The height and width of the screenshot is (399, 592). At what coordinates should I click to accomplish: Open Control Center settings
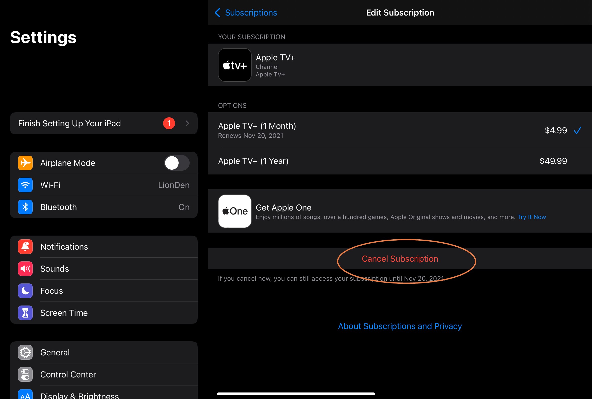pos(104,375)
